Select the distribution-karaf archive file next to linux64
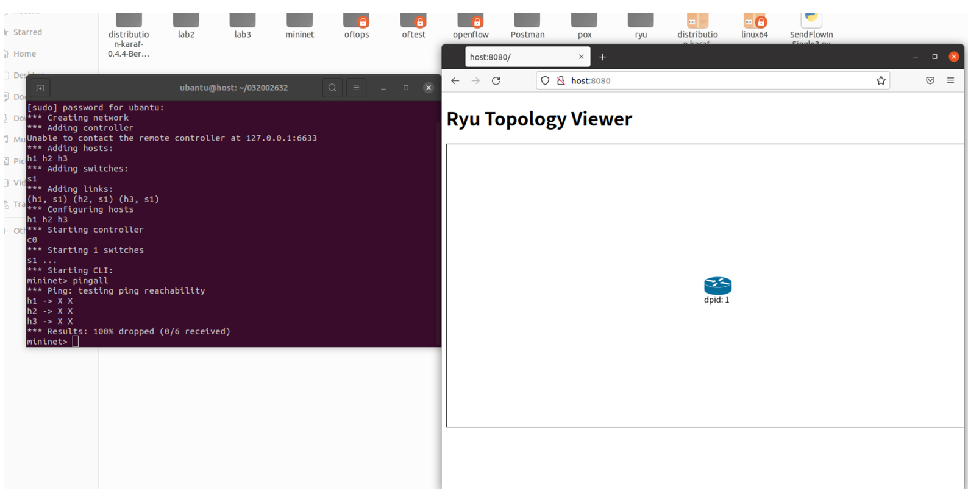Screen dimensions: 968x489 [x=697, y=28]
